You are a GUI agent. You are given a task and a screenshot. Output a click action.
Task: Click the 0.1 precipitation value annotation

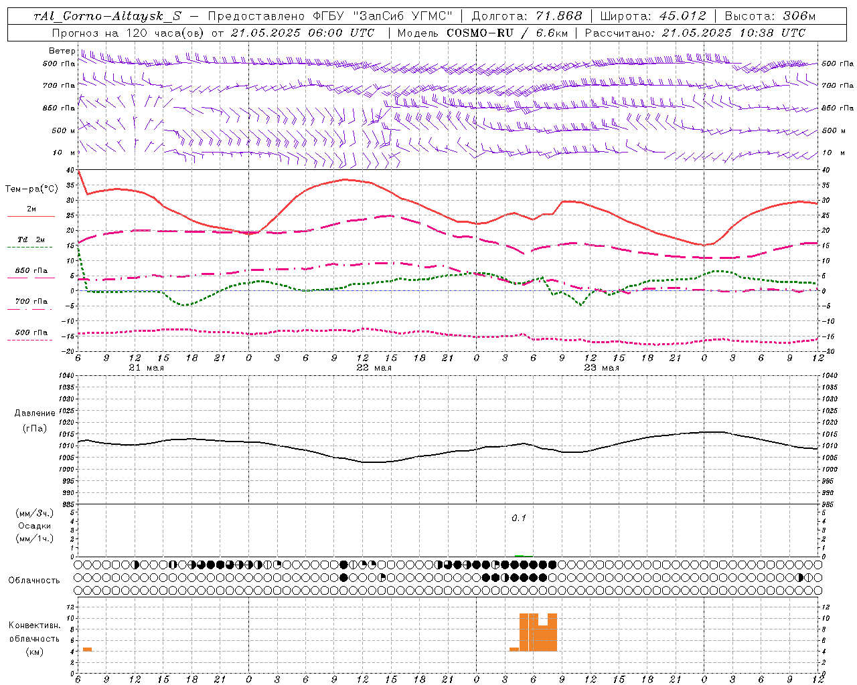(x=519, y=518)
